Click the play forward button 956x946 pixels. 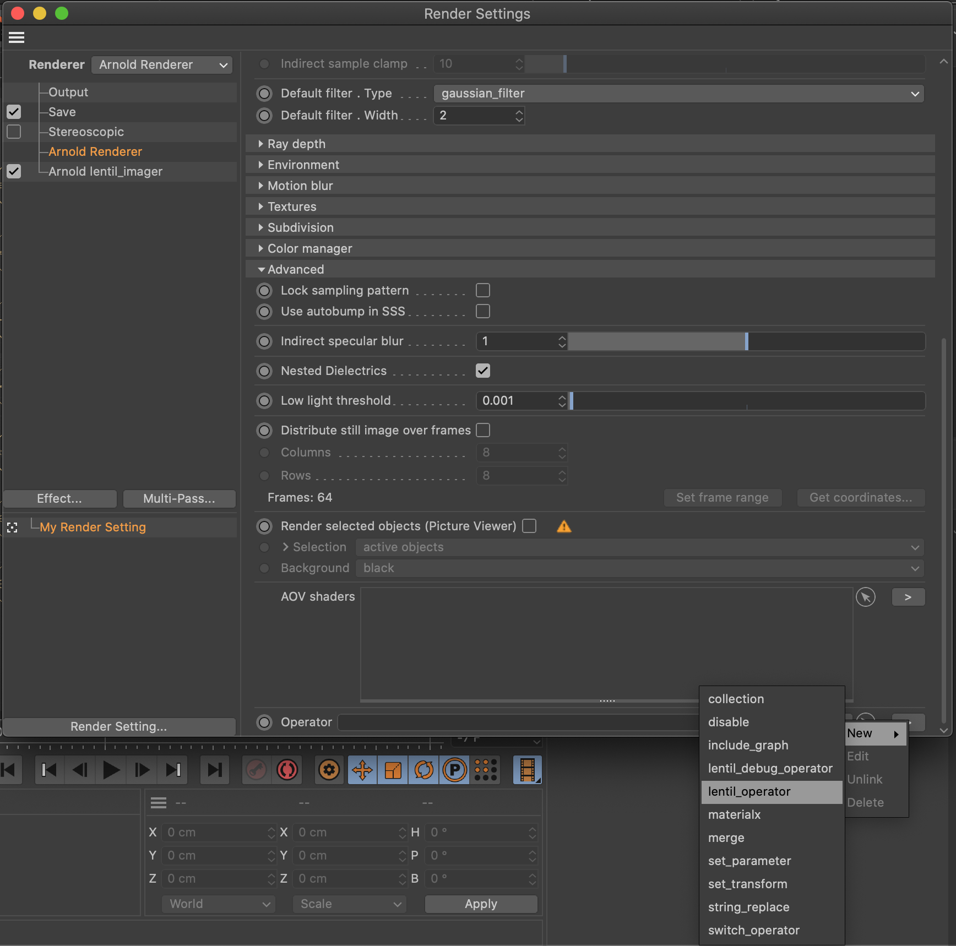pyautogui.click(x=111, y=770)
